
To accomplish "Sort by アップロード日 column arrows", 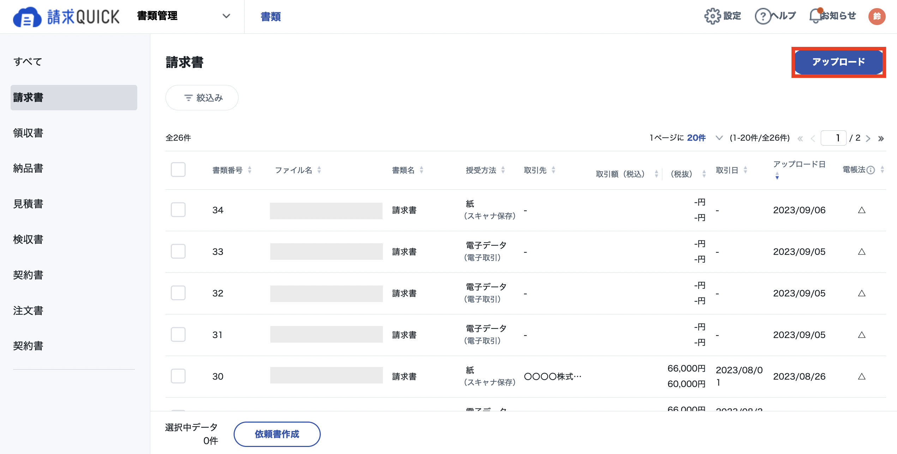I will click(x=777, y=176).
